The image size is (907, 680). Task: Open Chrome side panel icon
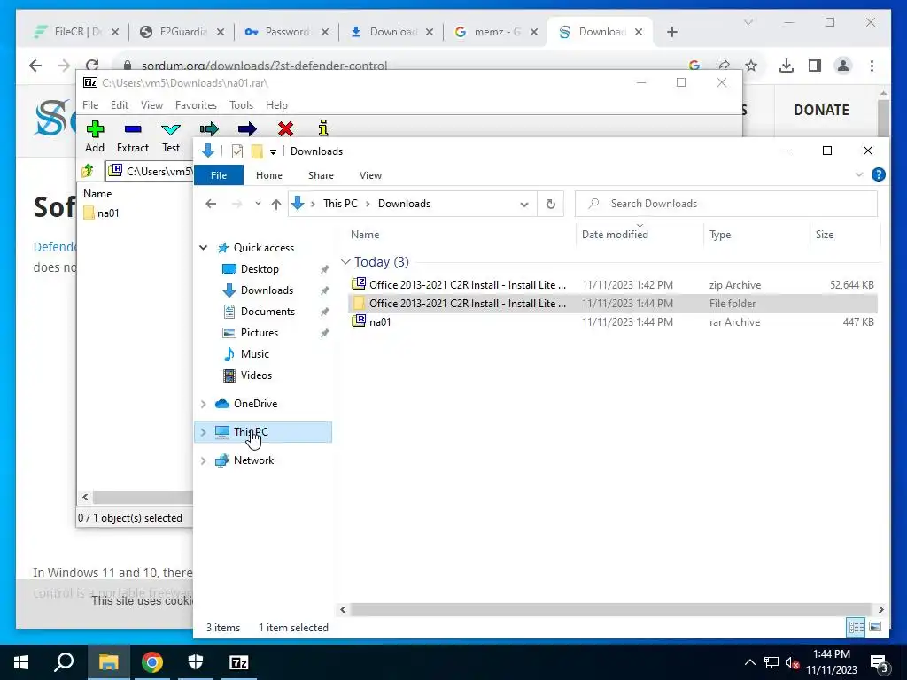tap(815, 66)
